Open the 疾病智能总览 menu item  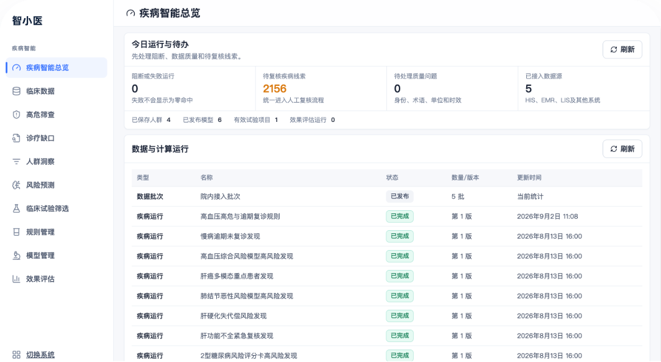click(57, 68)
